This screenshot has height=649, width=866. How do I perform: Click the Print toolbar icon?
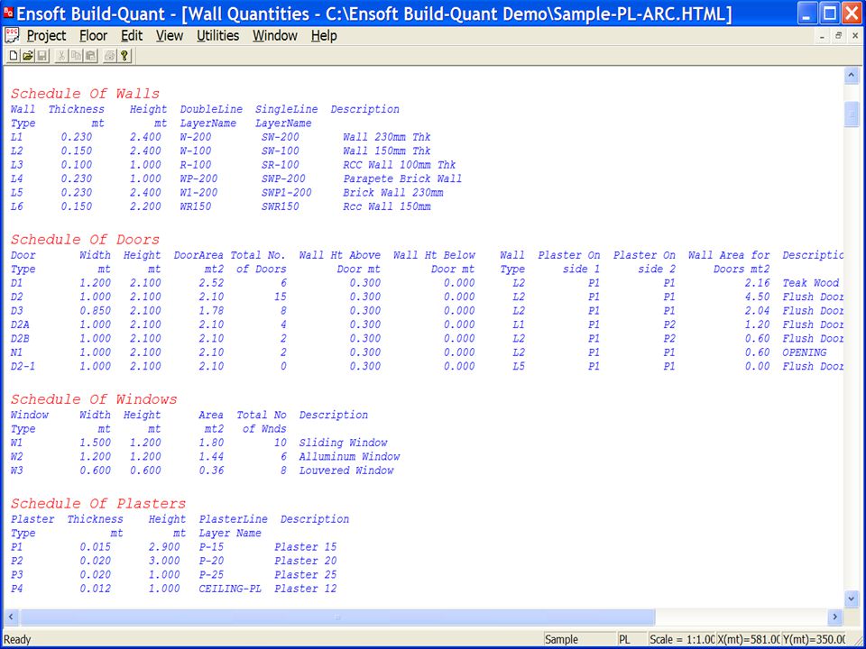[x=110, y=56]
